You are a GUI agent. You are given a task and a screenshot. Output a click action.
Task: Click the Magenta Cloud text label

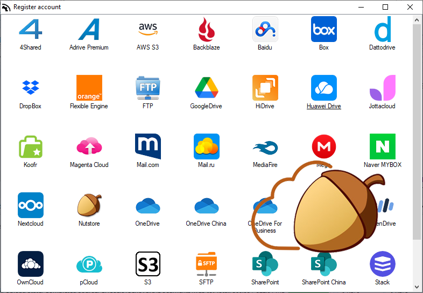(x=89, y=165)
